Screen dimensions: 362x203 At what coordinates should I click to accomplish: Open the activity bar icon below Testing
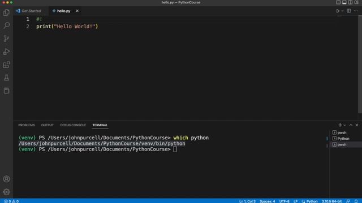point(6,90)
